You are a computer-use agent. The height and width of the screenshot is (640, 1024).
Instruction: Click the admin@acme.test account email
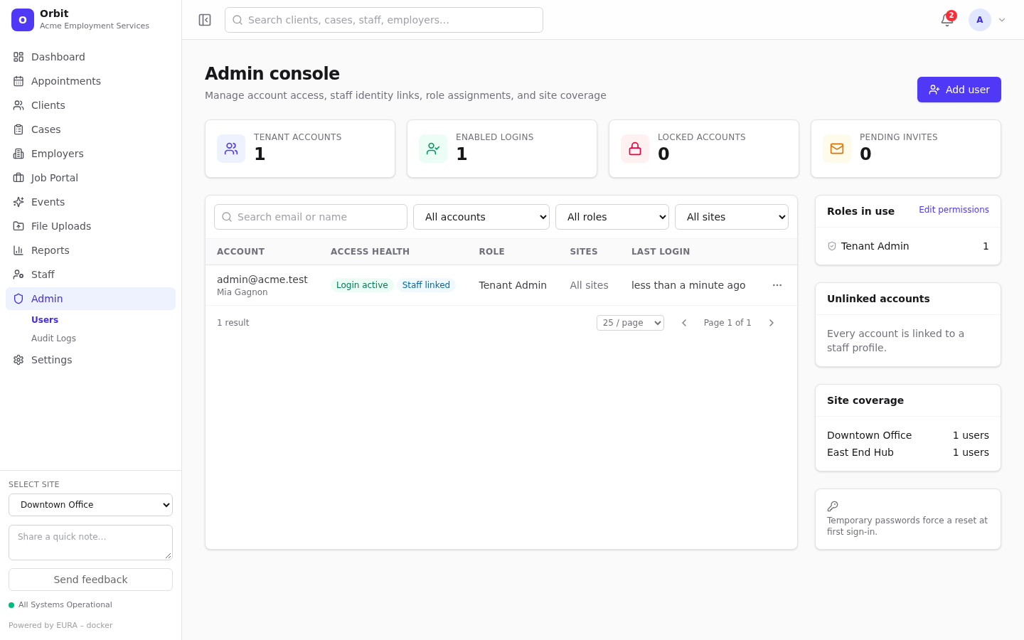262,279
